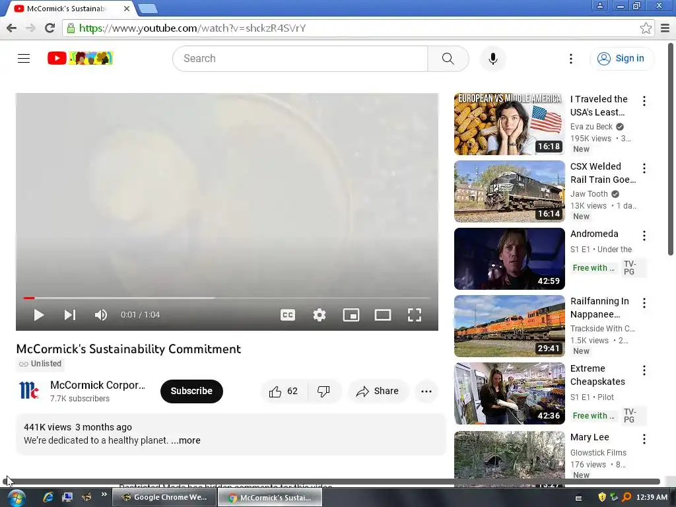Open security shield tray icon
The height and width of the screenshot is (507, 676).
[602, 497]
